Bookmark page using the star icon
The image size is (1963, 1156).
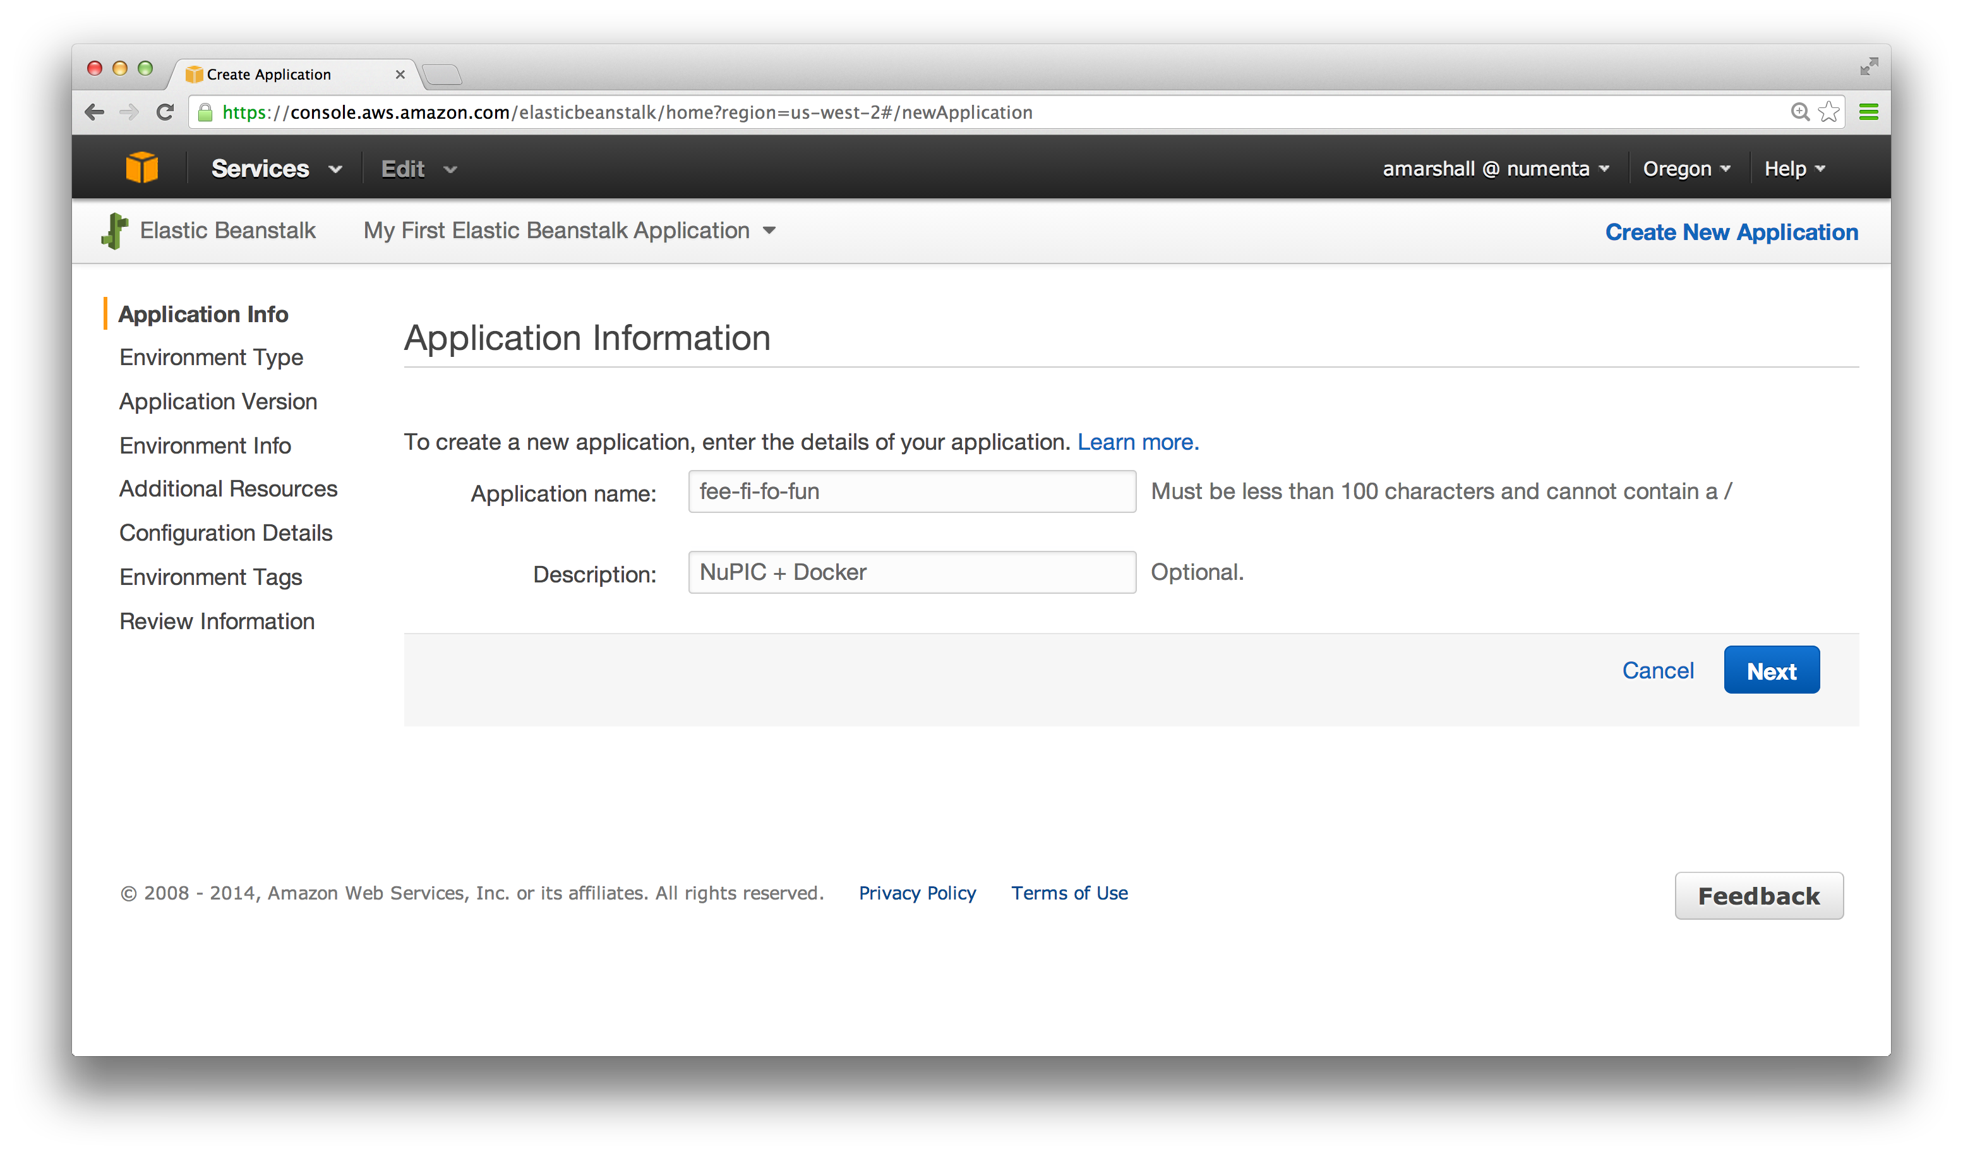[x=1828, y=112]
